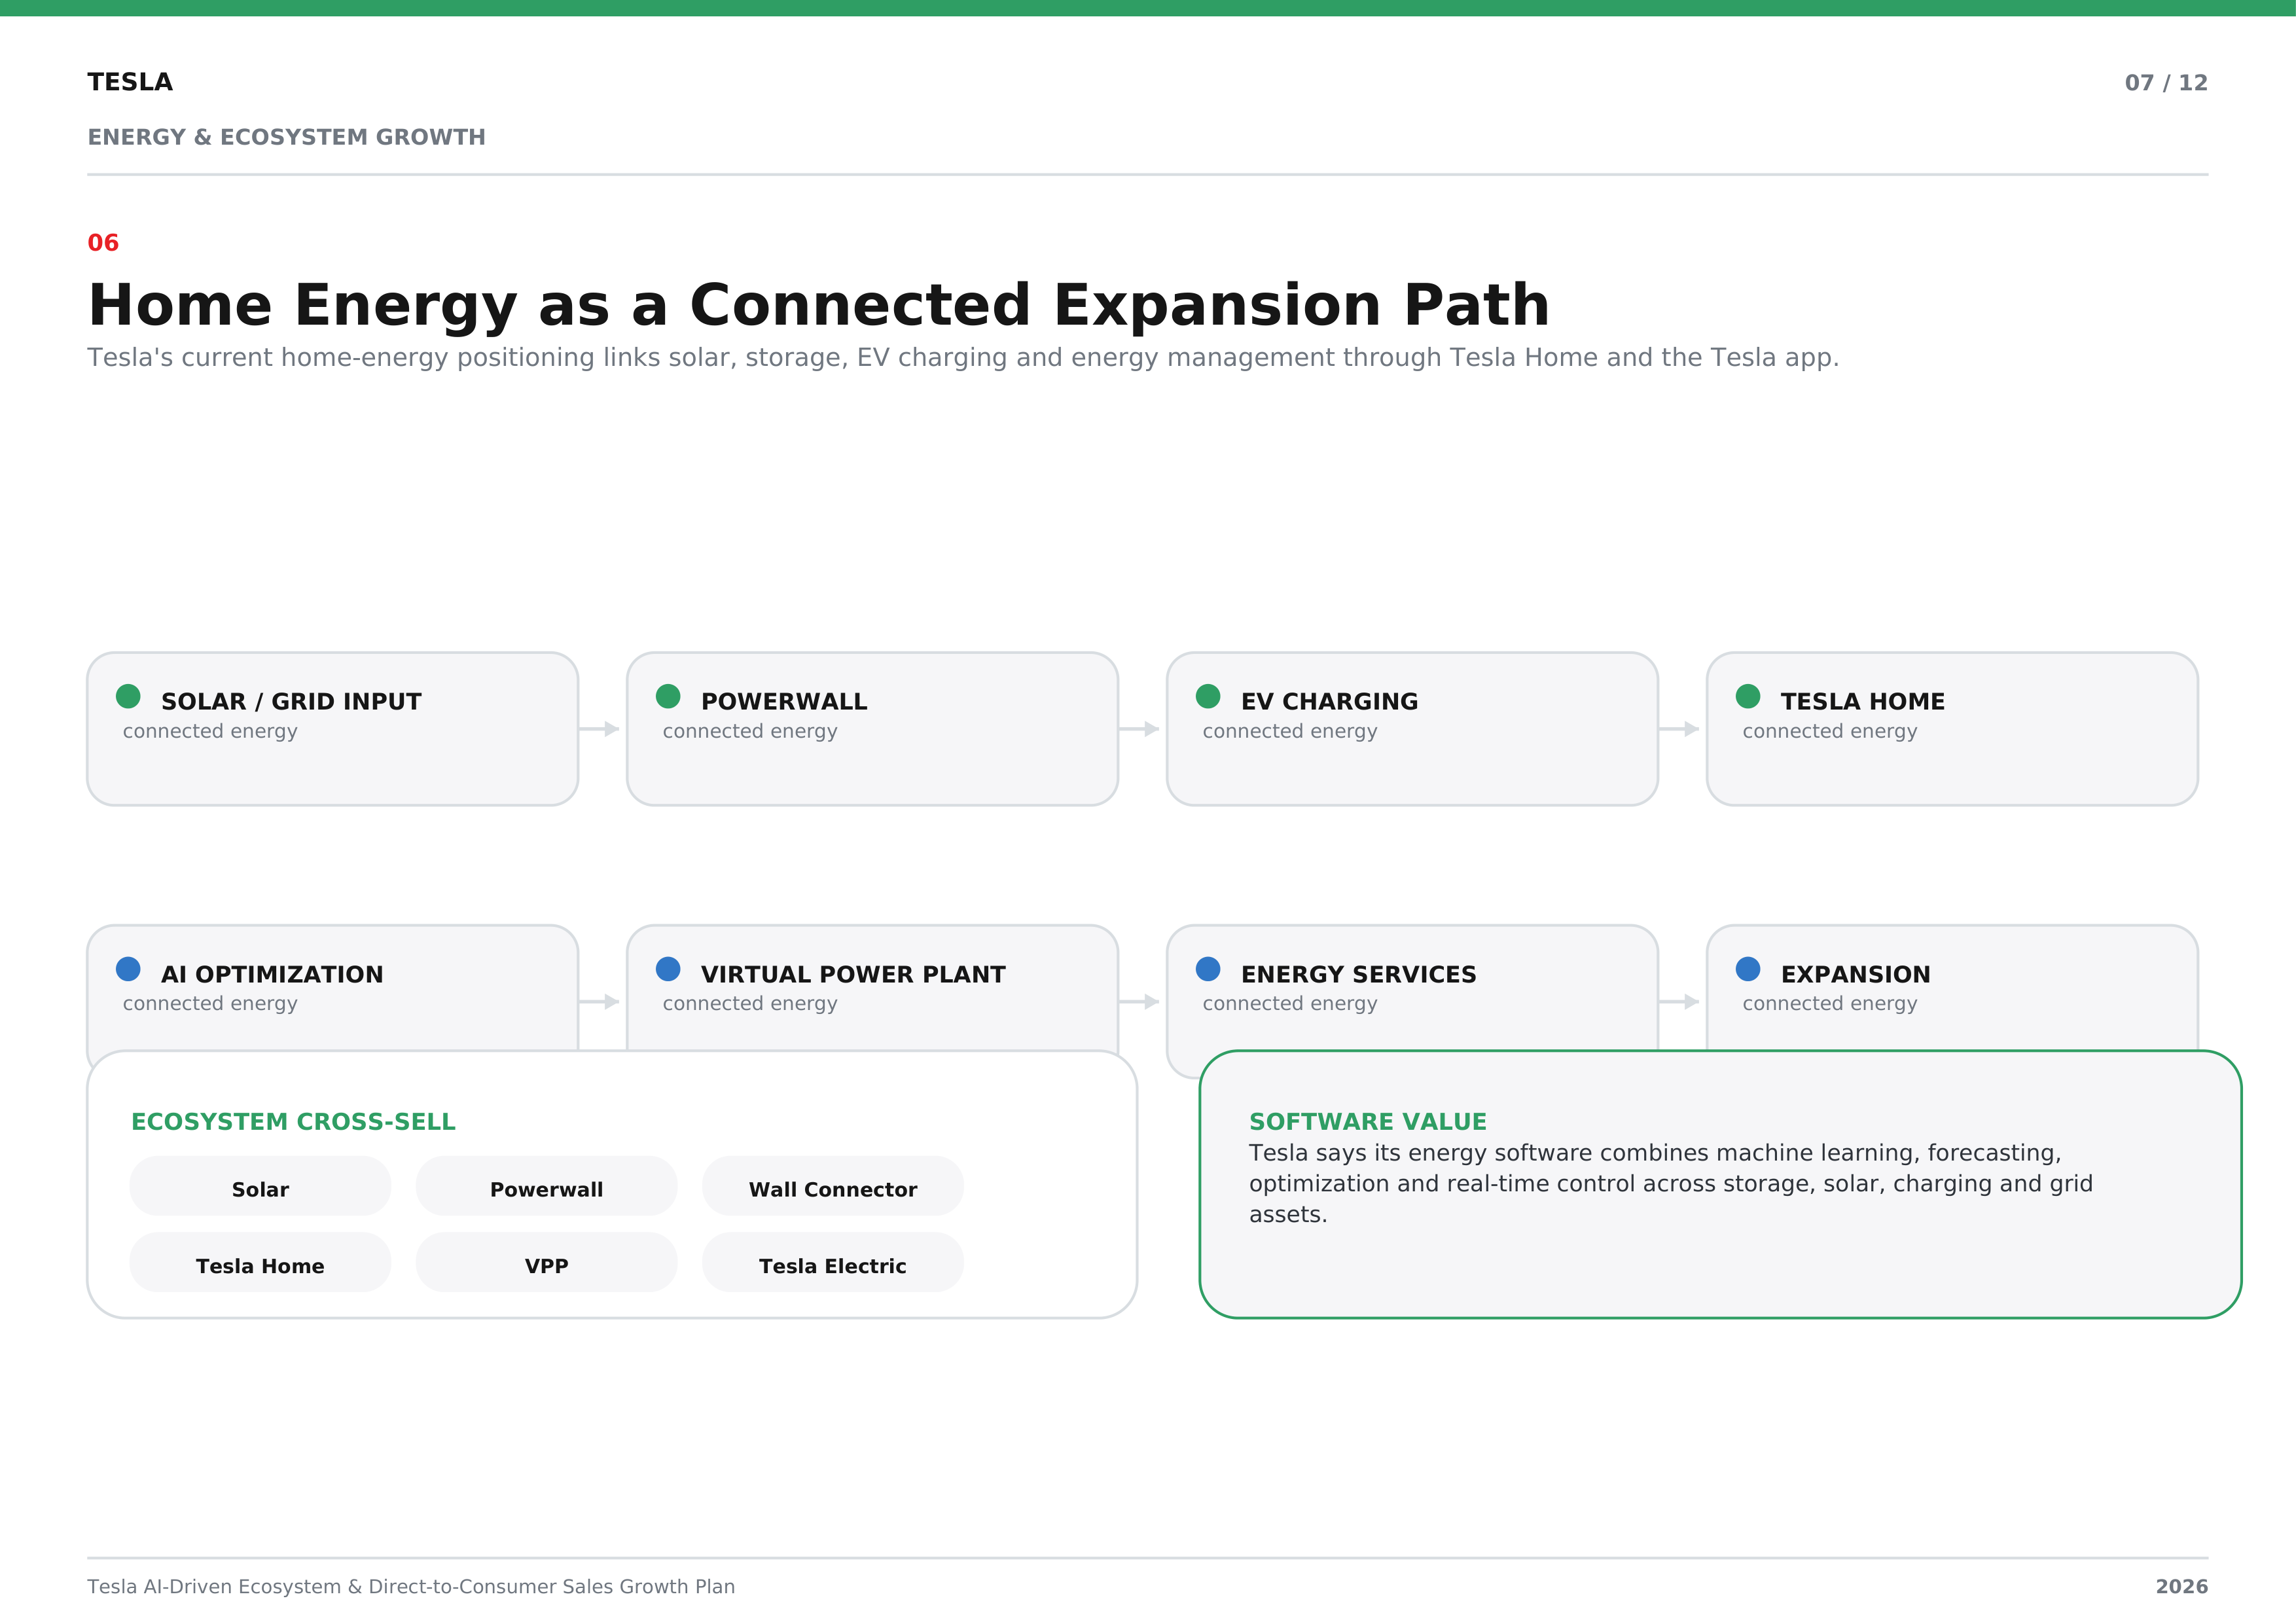The width and height of the screenshot is (2296, 1624).
Task: Click the footer text Tesla AI-Driven Ecosystem Growth Plan
Action: point(411,1587)
